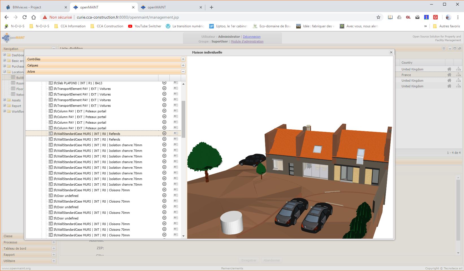Reload the current browser page
464x271 pixels.
point(25,17)
